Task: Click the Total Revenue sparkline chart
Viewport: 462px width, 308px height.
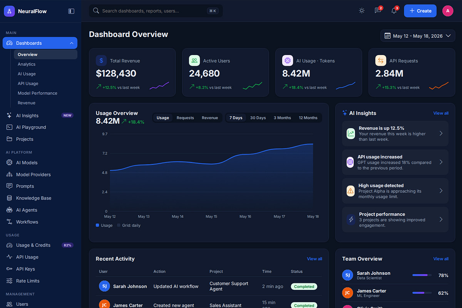Action: click(x=159, y=85)
